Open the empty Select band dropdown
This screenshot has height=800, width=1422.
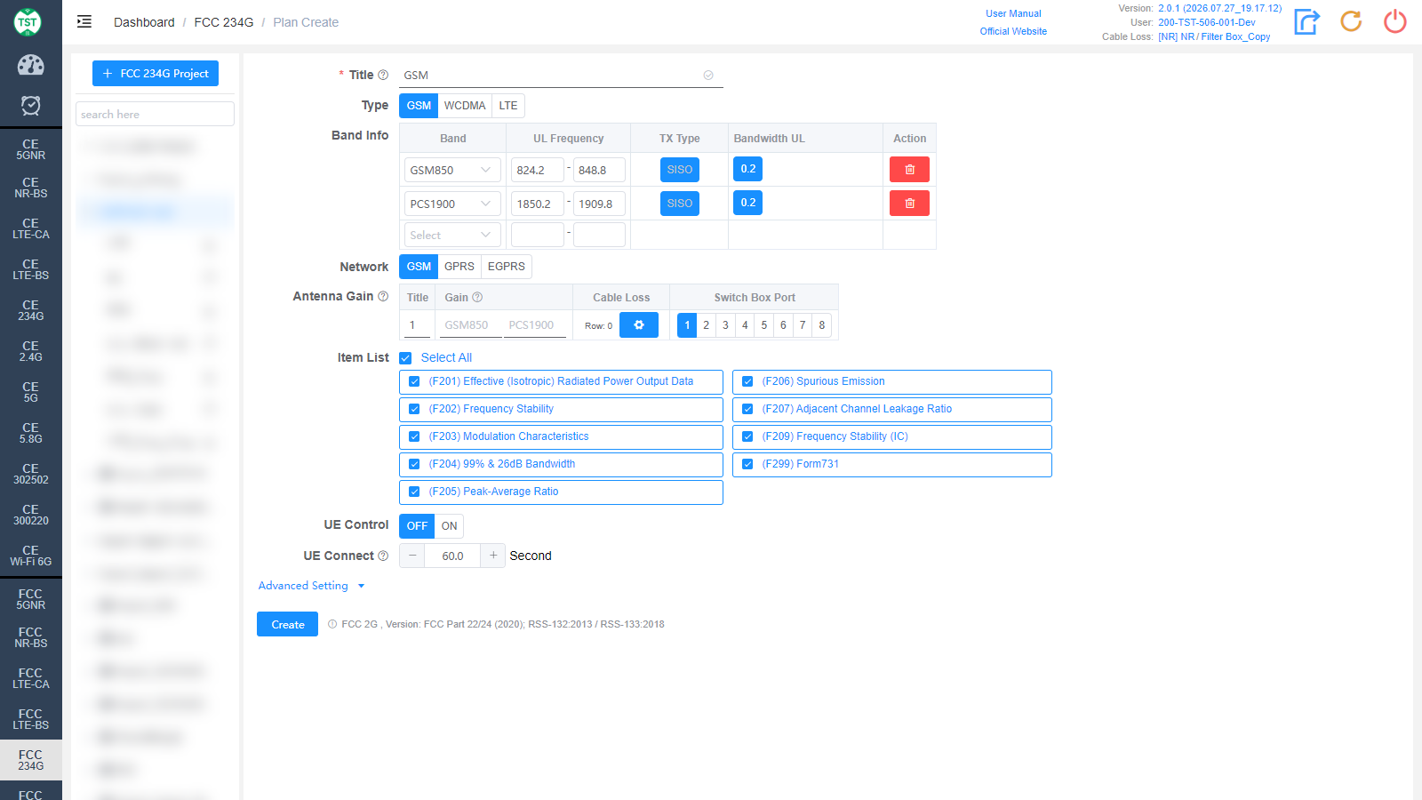(x=452, y=235)
